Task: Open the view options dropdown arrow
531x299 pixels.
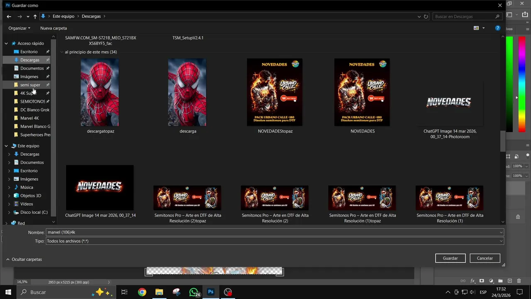Action: 483,28
